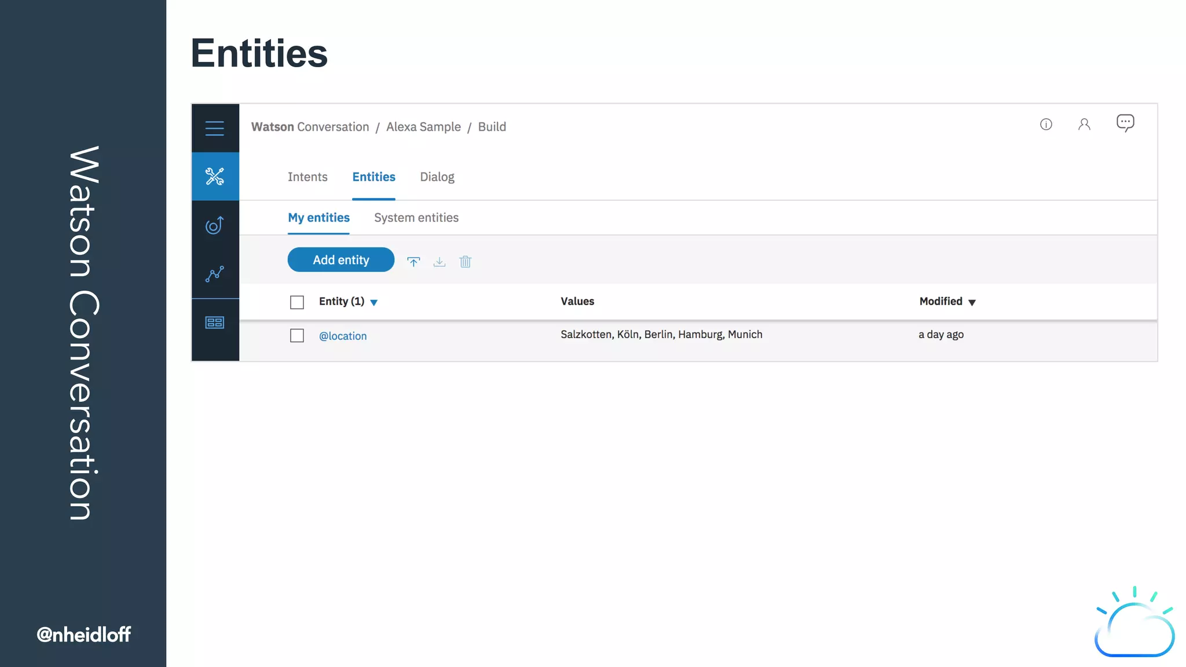Click the import entities upload icon
The width and height of the screenshot is (1186, 667).
[x=413, y=262]
